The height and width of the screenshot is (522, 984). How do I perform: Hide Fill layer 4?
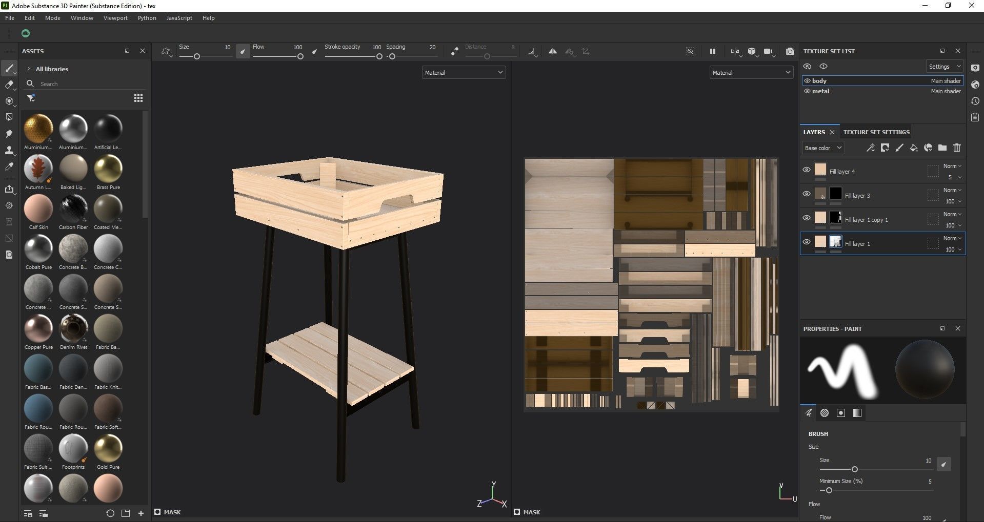pos(806,170)
